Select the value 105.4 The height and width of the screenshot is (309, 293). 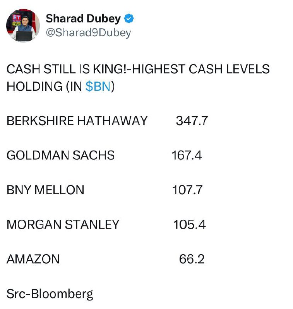(x=189, y=224)
